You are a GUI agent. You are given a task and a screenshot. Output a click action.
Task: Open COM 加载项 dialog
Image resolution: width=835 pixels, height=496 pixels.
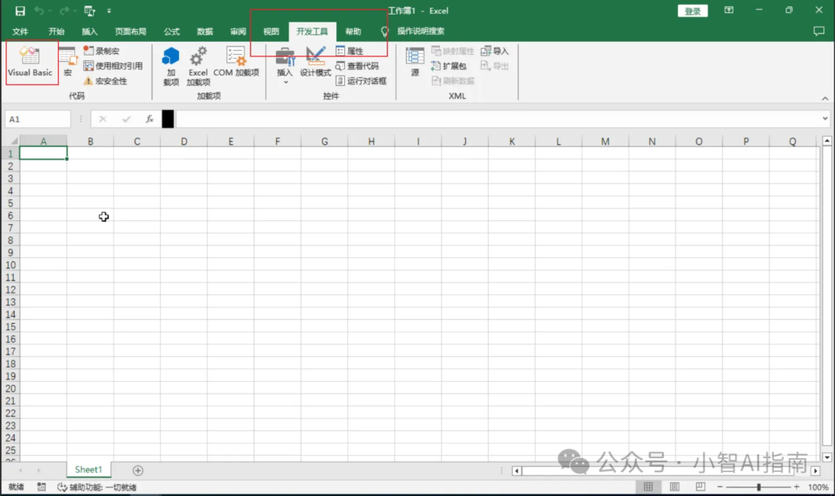(236, 63)
